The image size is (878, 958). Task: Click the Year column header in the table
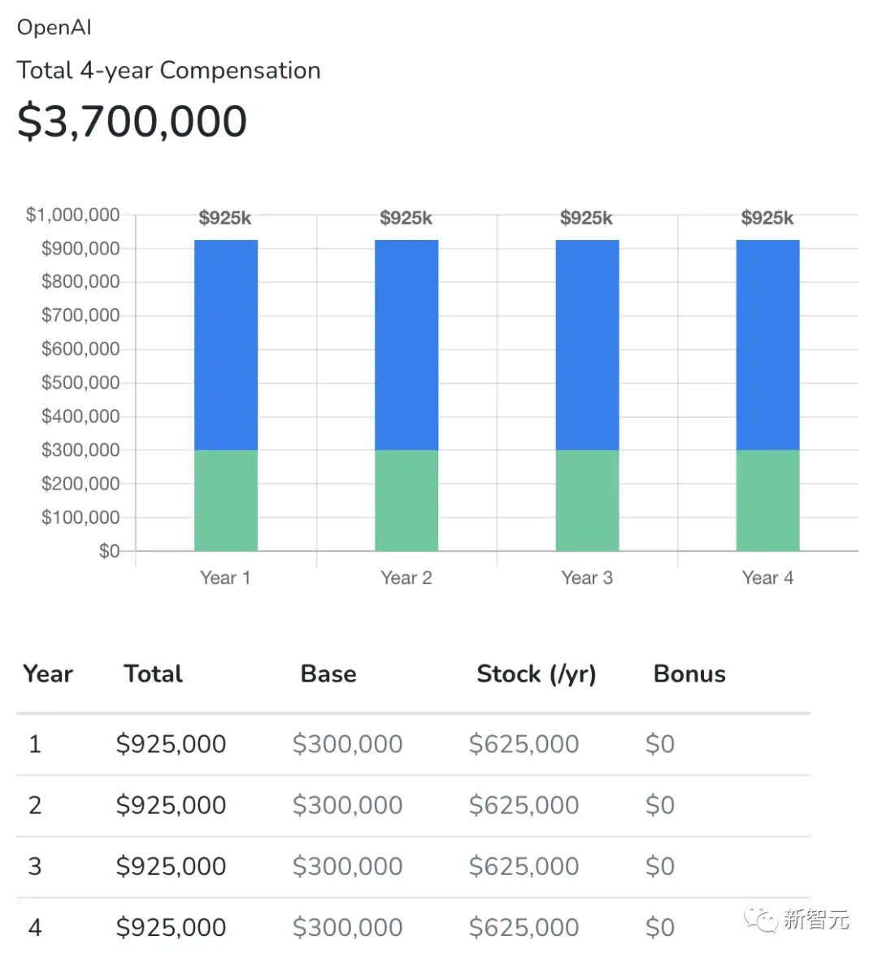click(48, 673)
